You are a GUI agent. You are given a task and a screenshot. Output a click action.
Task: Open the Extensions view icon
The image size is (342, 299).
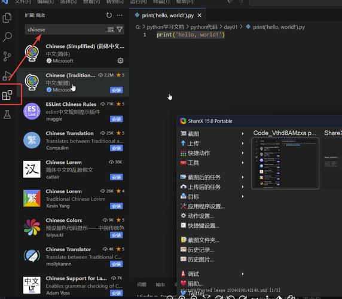(7, 95)
